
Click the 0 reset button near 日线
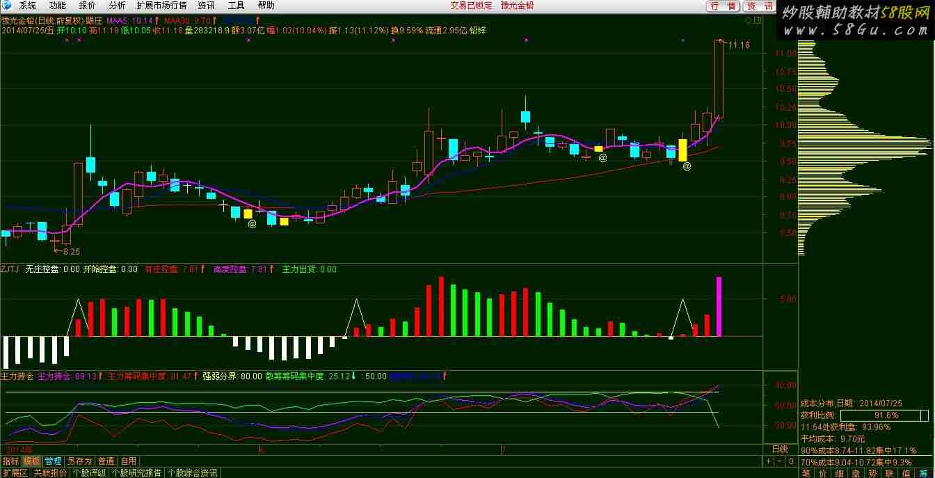[x=791, y=461]
